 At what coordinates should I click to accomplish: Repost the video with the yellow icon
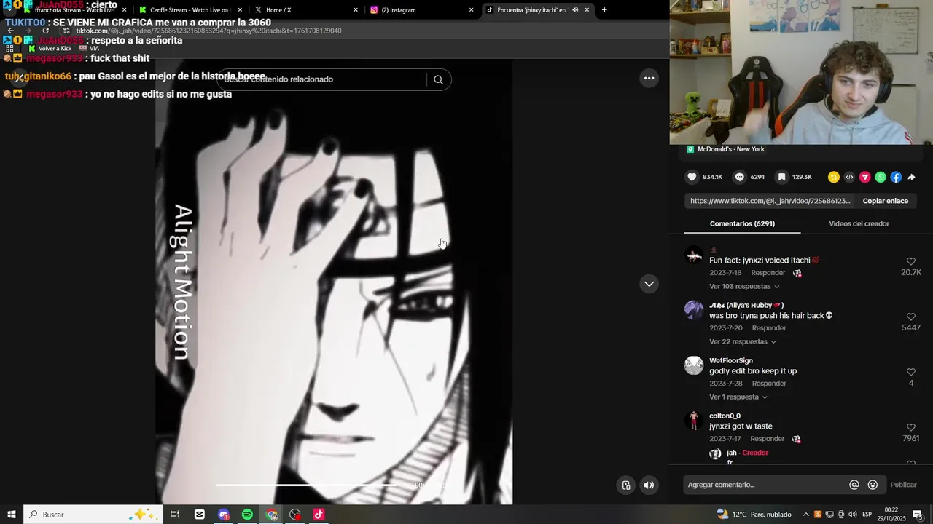click(x=834, y=177)
